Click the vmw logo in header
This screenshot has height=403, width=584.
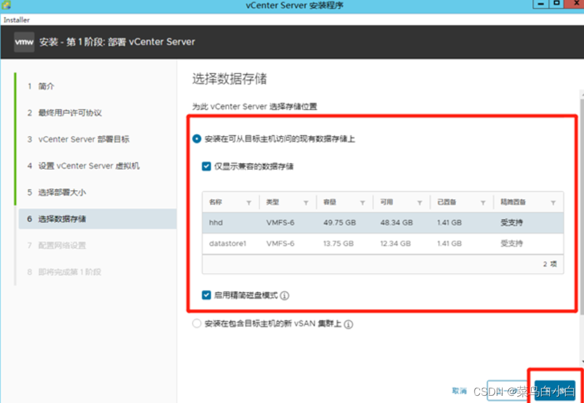[x=24, y=42]
